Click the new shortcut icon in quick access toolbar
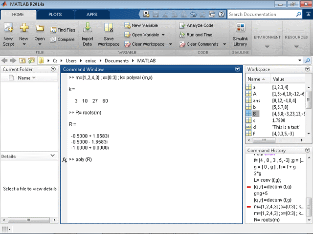 point(146,14)
